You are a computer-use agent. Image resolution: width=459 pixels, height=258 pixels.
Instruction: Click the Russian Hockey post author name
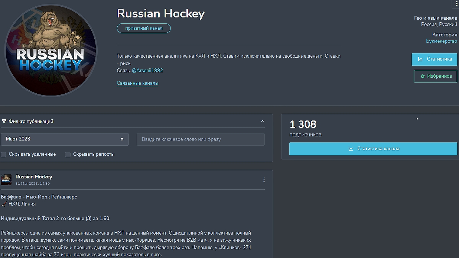34,177
